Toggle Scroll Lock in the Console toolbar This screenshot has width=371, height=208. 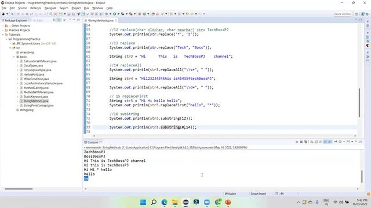click(317, 142)
